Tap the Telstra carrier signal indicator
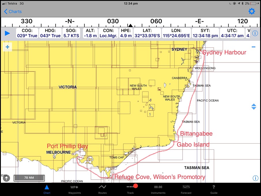This screenshot has height=196, width=261. pyautogui.click(x=10, y=3)
